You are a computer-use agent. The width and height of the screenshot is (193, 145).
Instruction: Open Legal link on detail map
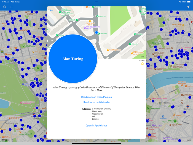coord(143,57)
